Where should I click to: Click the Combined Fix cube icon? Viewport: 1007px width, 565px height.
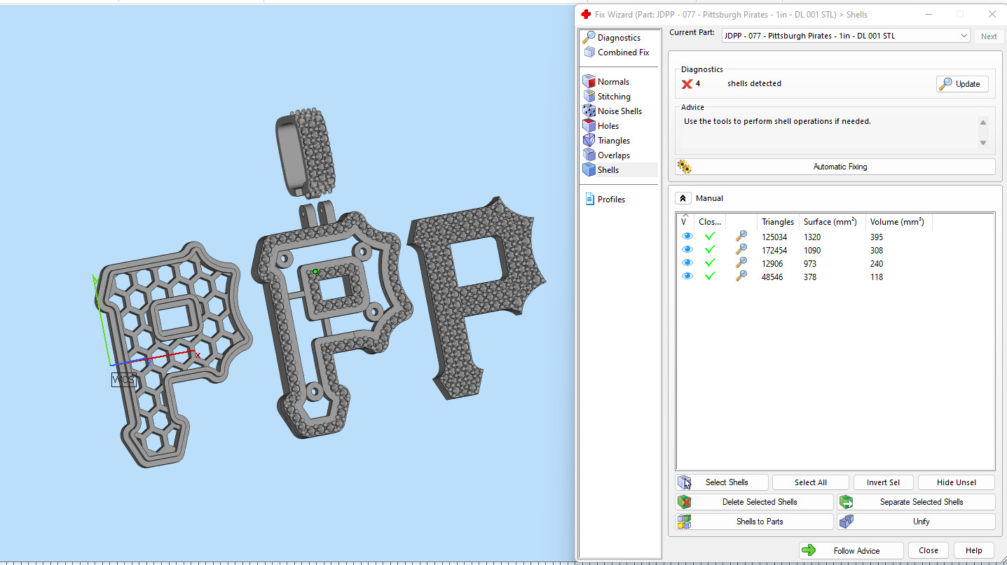click(589, 53)
